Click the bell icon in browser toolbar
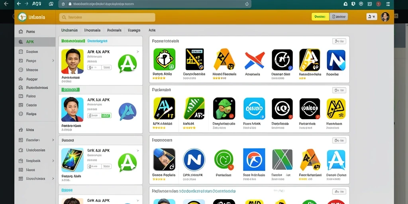This screenshot has width=408, height=204. click(x=345, y=4)
